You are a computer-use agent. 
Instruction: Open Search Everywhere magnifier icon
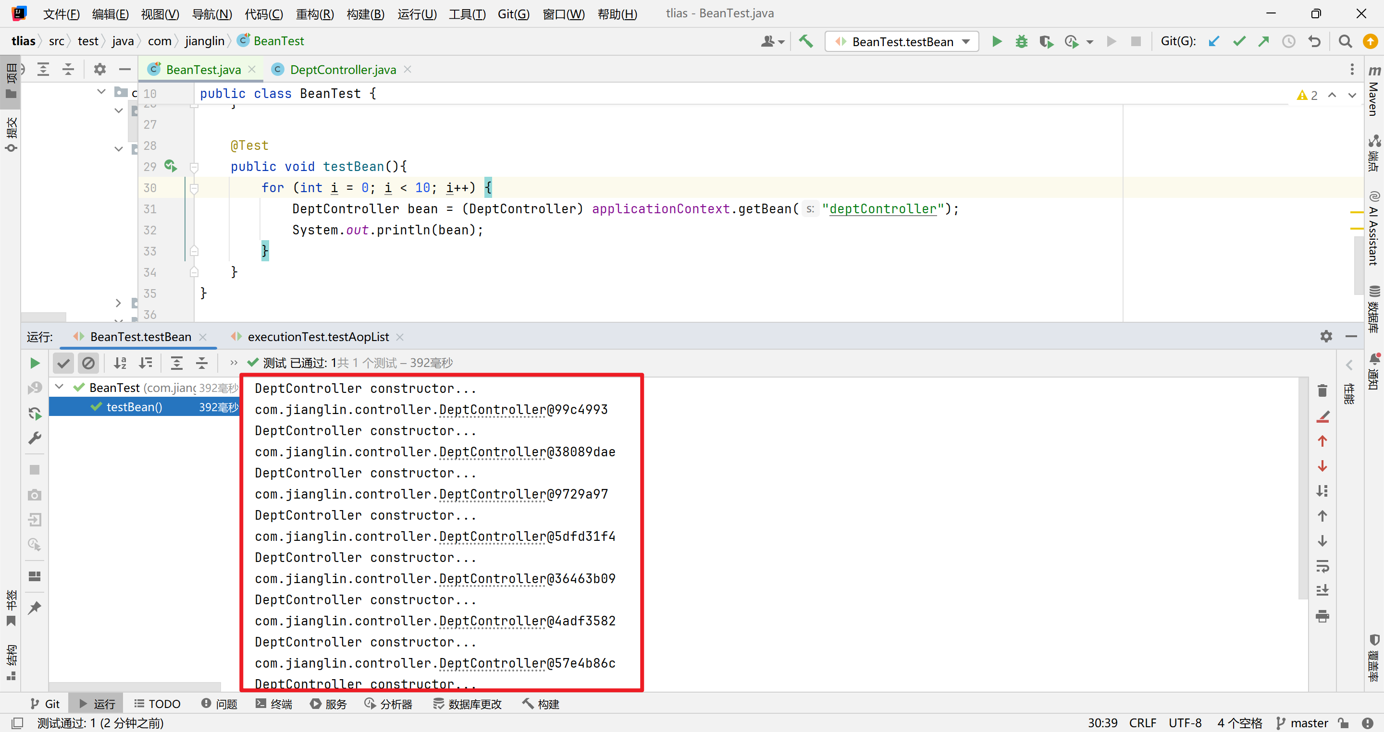(1345, 41)
